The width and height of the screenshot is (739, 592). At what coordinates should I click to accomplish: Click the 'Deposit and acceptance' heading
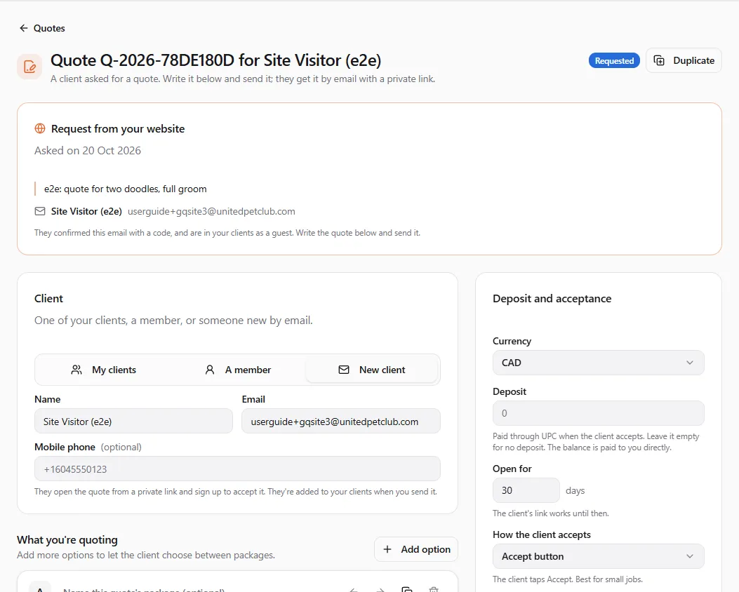pyautogui.click(x=552, y=299)
